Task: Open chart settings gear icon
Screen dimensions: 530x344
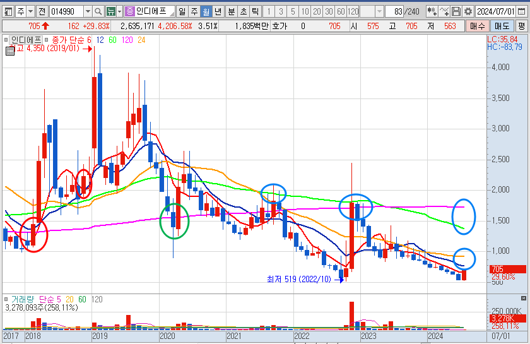Action: click(468, 11)
